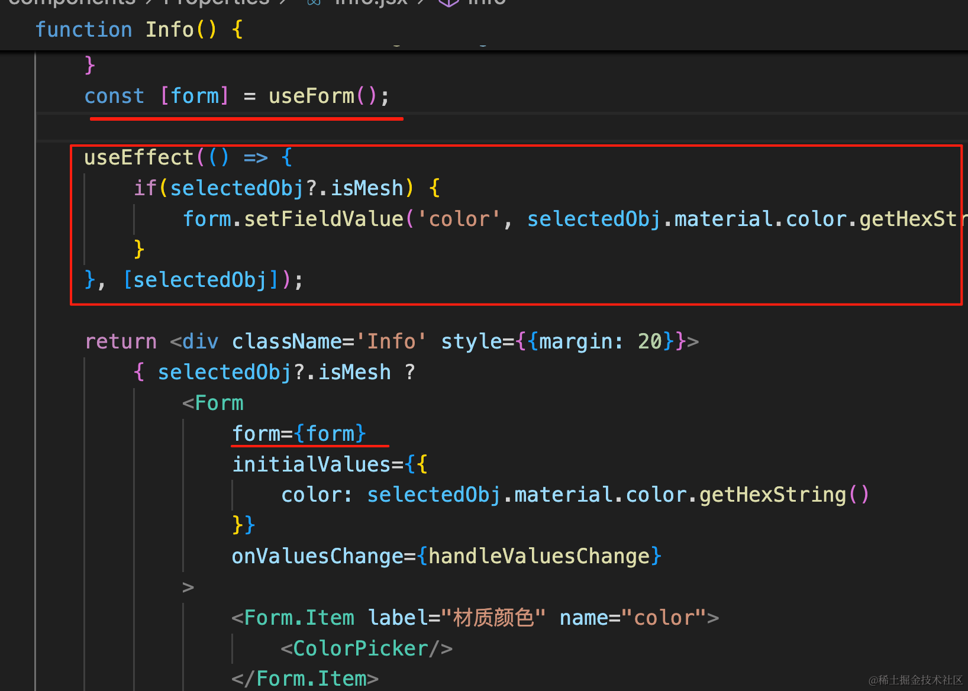Click 'setFieldValue' method call
The height and width of the screenshot is (691, 968).
click(324, 219)
